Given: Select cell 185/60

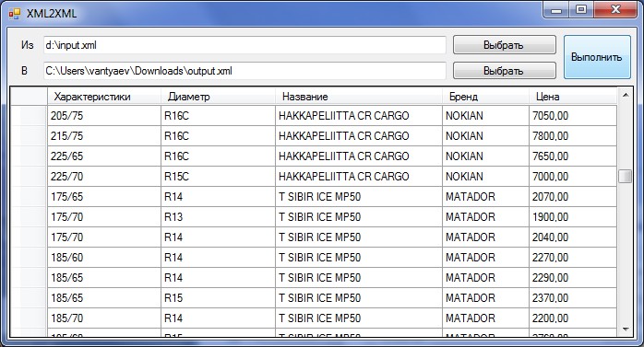Looking at the screenshot, I should click(x=104, y=258).
